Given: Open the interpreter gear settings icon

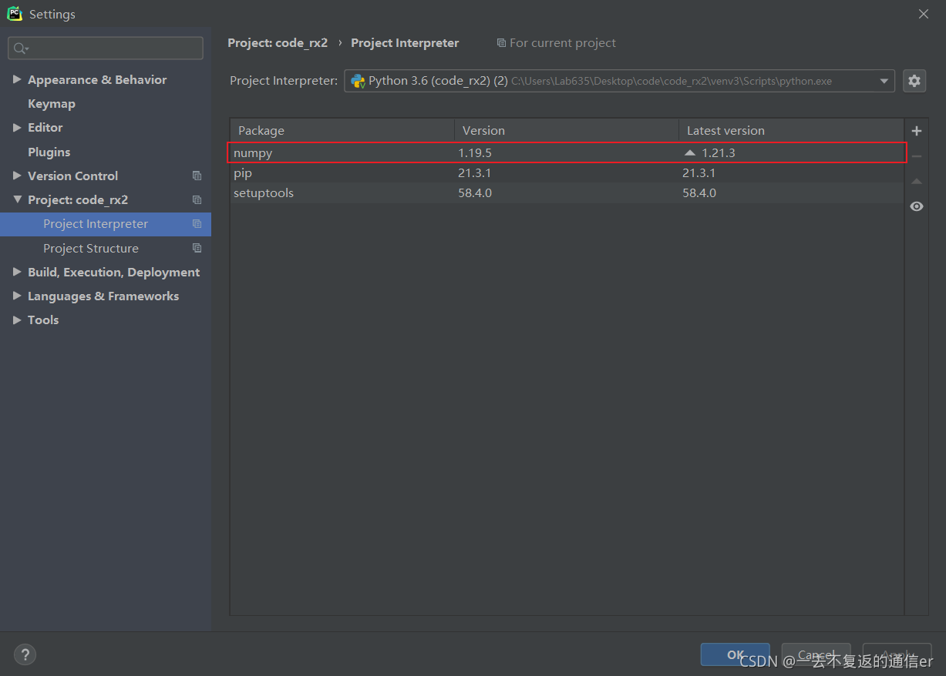Looking at the screenshot, I should pyautogui.click(x=914, y=81).
